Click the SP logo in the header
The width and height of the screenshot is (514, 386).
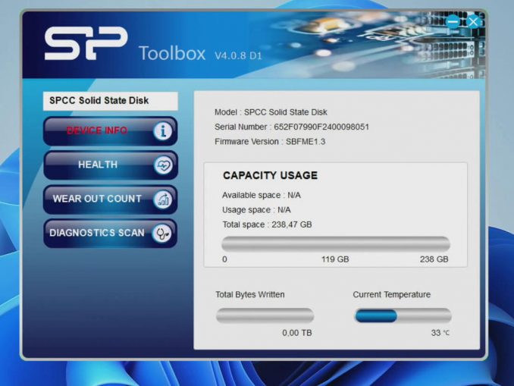coord(86,47)
